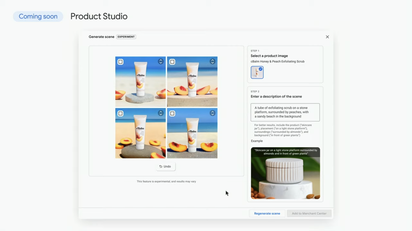This screenshot has height=231, width=412.
Task: Click the EXPERIMENT badge
Action: point(126,37)
